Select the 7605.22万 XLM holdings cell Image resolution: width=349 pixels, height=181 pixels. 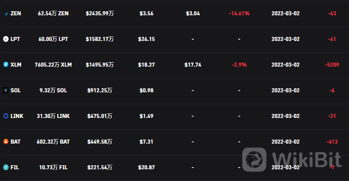(x=53, y=65)
